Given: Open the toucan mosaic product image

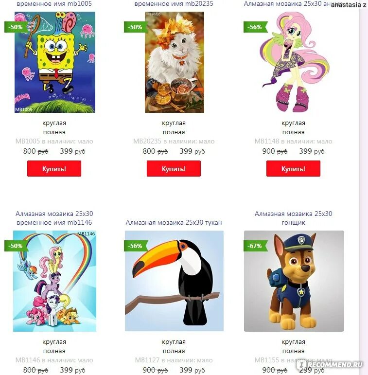Looking at the screenshot, I should pyautogui.click(x=174, y=281).
